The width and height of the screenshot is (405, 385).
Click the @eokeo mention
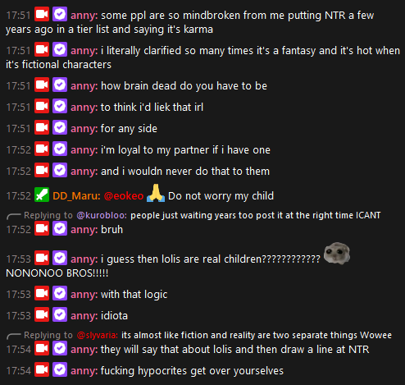click(x=124, y=196)
